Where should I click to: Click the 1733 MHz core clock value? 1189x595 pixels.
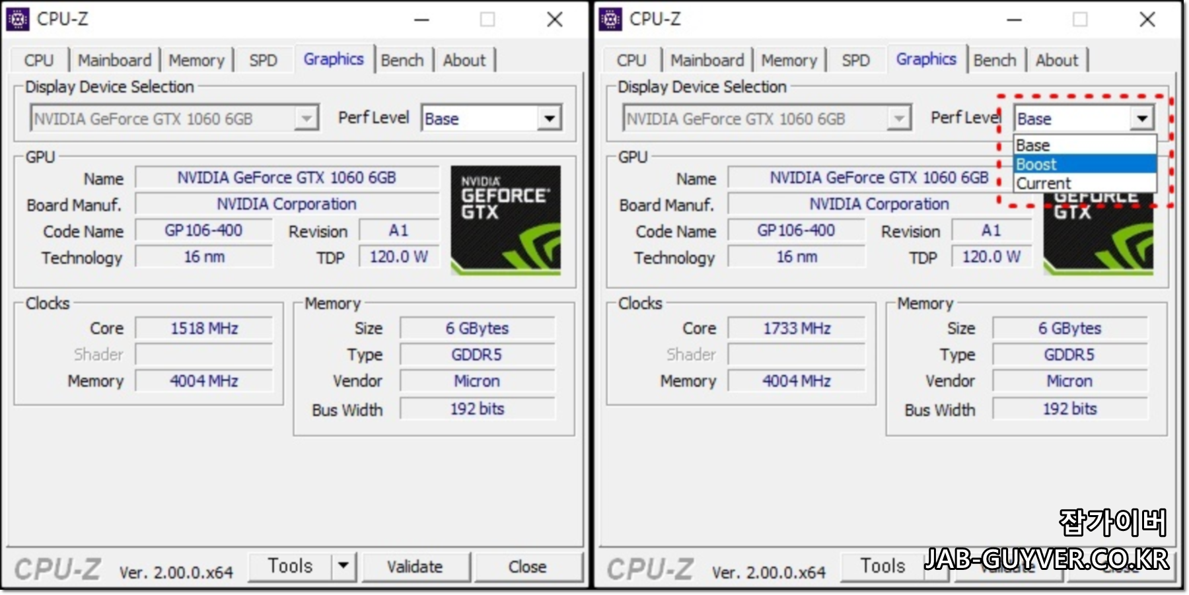(797, 328)
